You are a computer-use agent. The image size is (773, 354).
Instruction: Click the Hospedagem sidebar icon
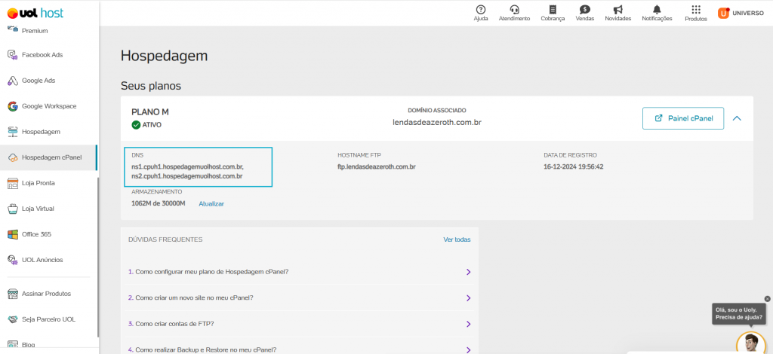13,132
